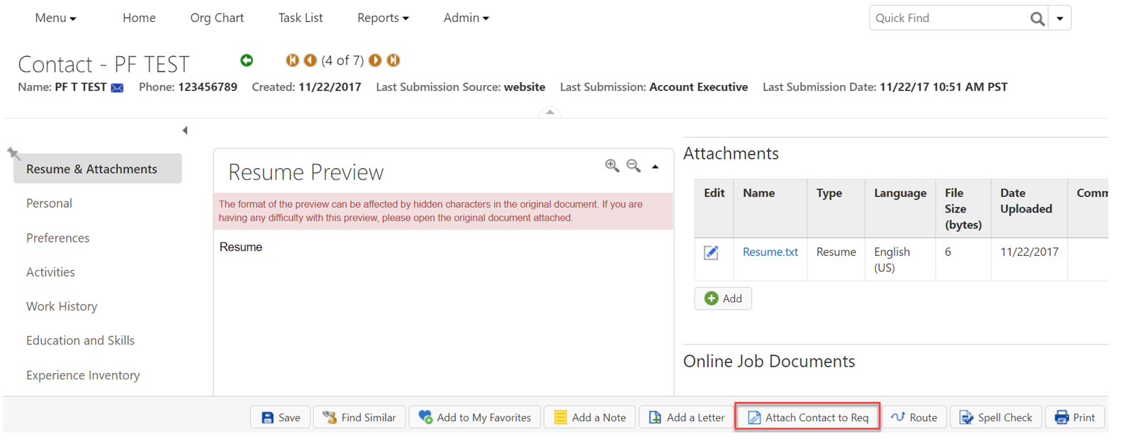Screen dimensions: 1127x441
Task: Click the Save button
Action: pos(280,418)
